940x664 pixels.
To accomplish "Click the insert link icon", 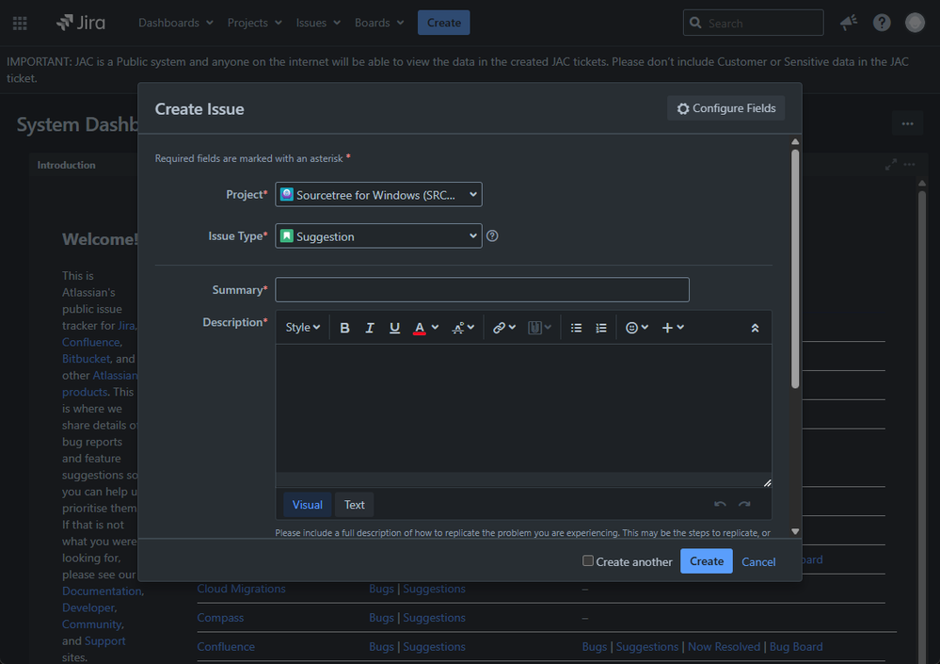I will 499,328.
